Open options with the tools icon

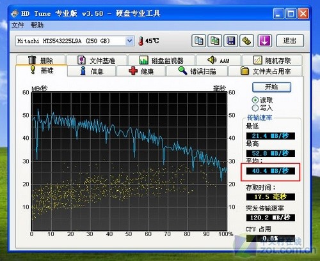pyautogui.click(x=246, y=41)
